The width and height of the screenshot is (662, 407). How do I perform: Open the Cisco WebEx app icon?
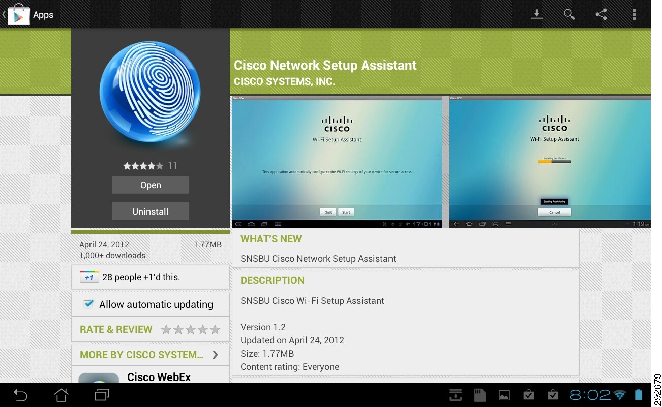pos(99,377)
